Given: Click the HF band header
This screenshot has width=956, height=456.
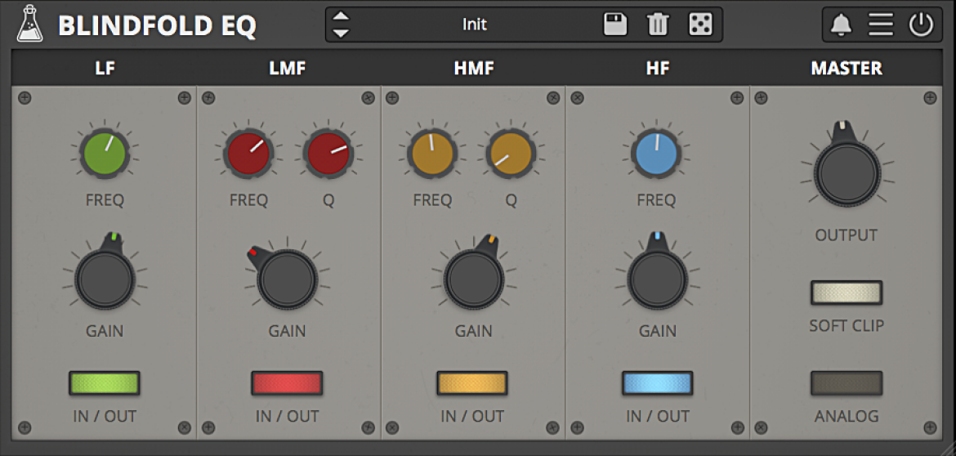Looking at the screenshot, I should coord(658,69).
